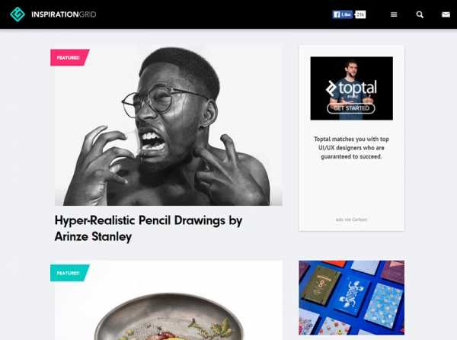This screenshot has width=457, height=340.
Task: Open the pencil drawing portrait image
Action: tap(168, 125)
